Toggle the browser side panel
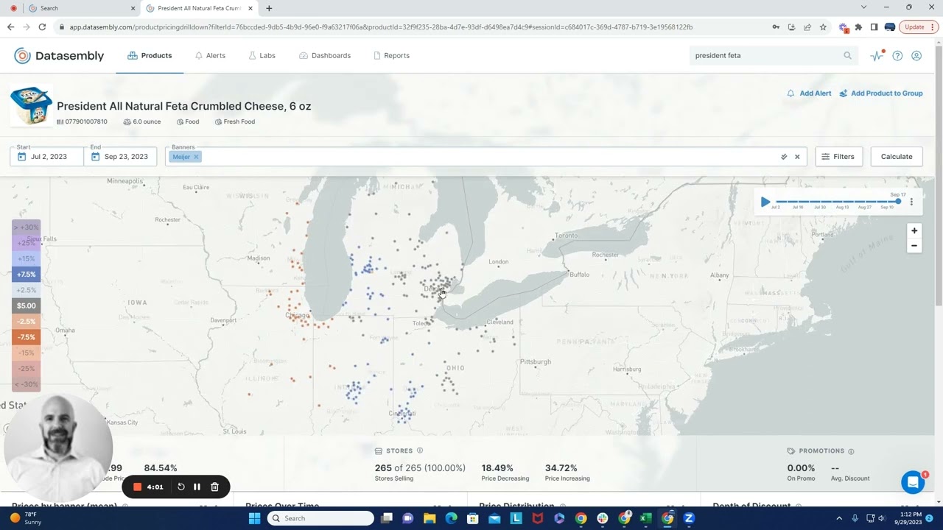The image size is (943, 530). pos(874,27)
